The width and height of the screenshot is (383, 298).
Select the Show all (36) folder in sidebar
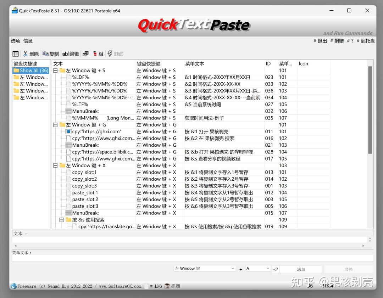30,71
